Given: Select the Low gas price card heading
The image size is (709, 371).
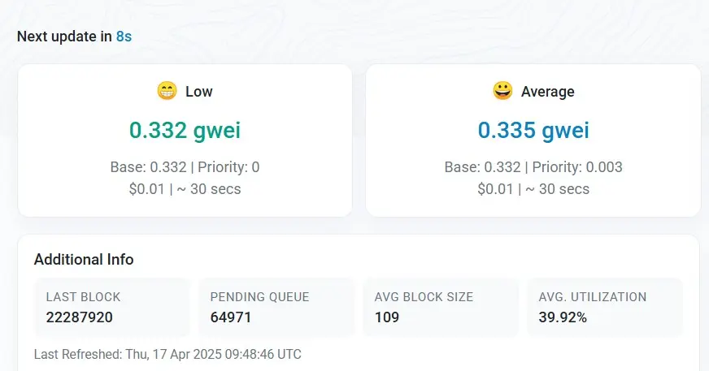Looking at the screenshot, I should [x=198, y=92].
